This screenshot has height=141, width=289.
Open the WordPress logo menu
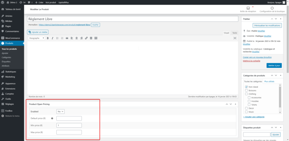[3, 3]
